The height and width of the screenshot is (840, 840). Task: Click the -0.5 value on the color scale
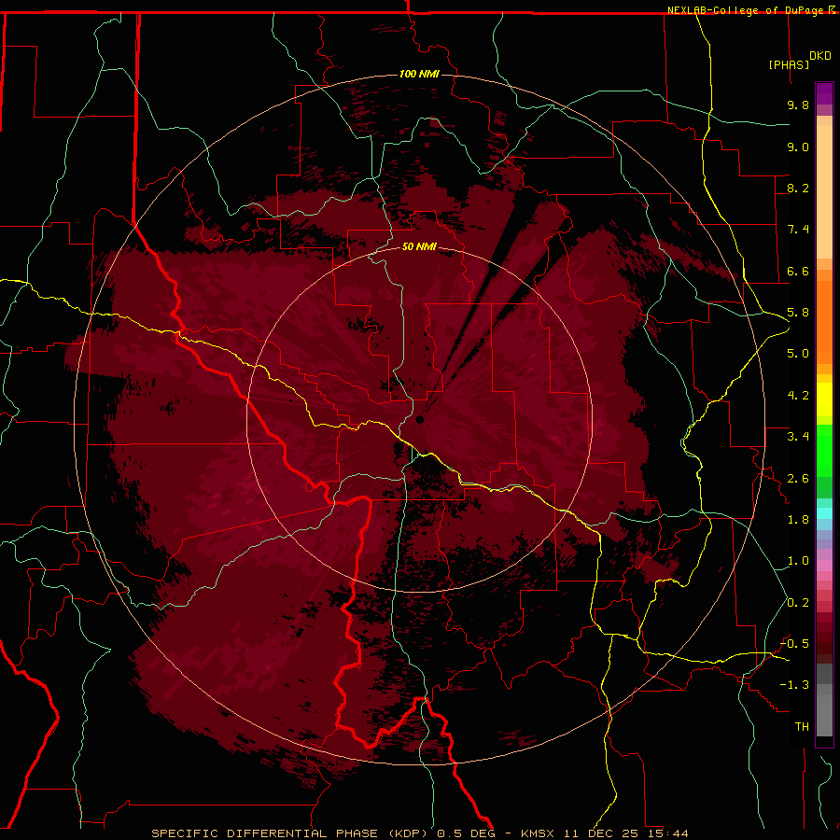(x=794, y=644)
